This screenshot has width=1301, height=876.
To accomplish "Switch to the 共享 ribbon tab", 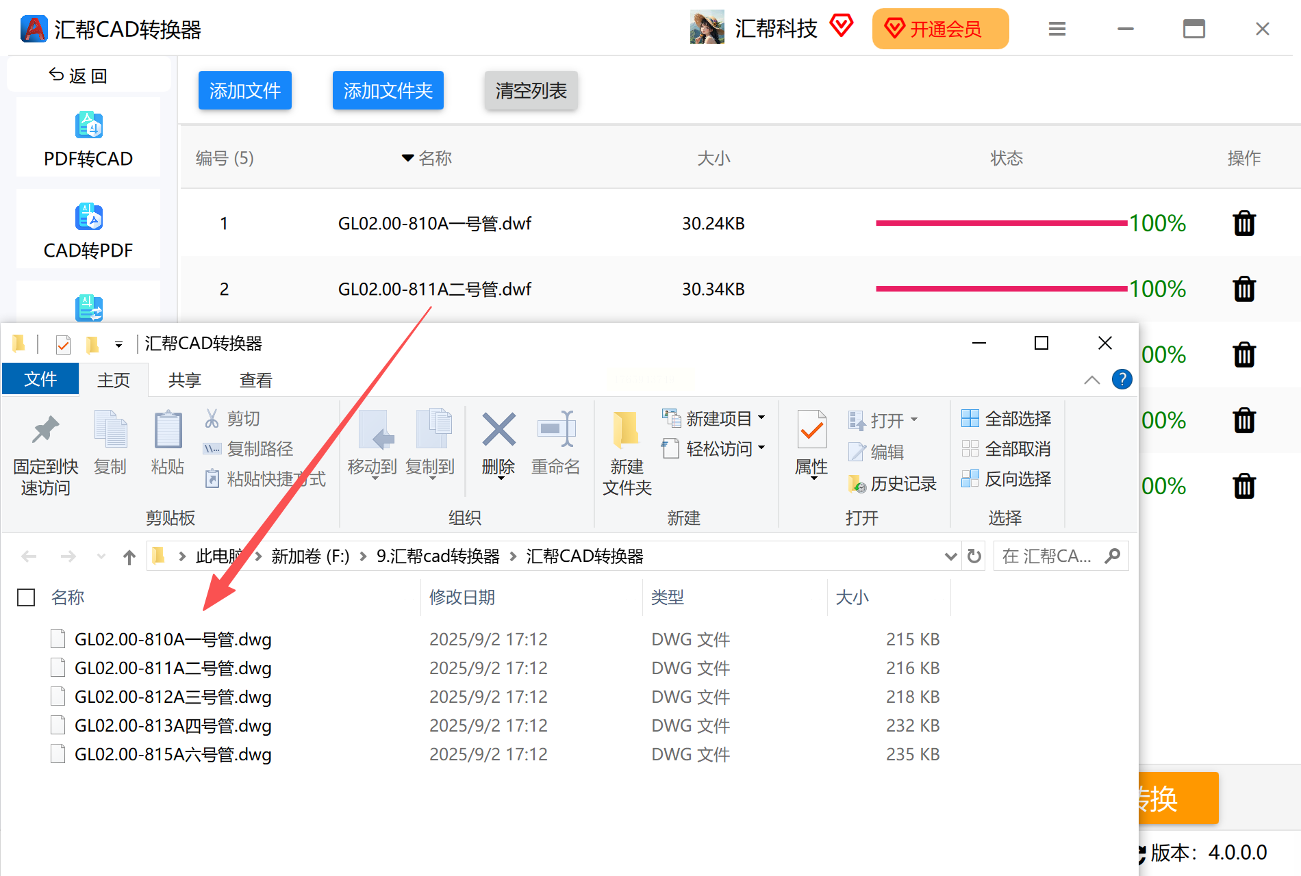I will 184,380.
